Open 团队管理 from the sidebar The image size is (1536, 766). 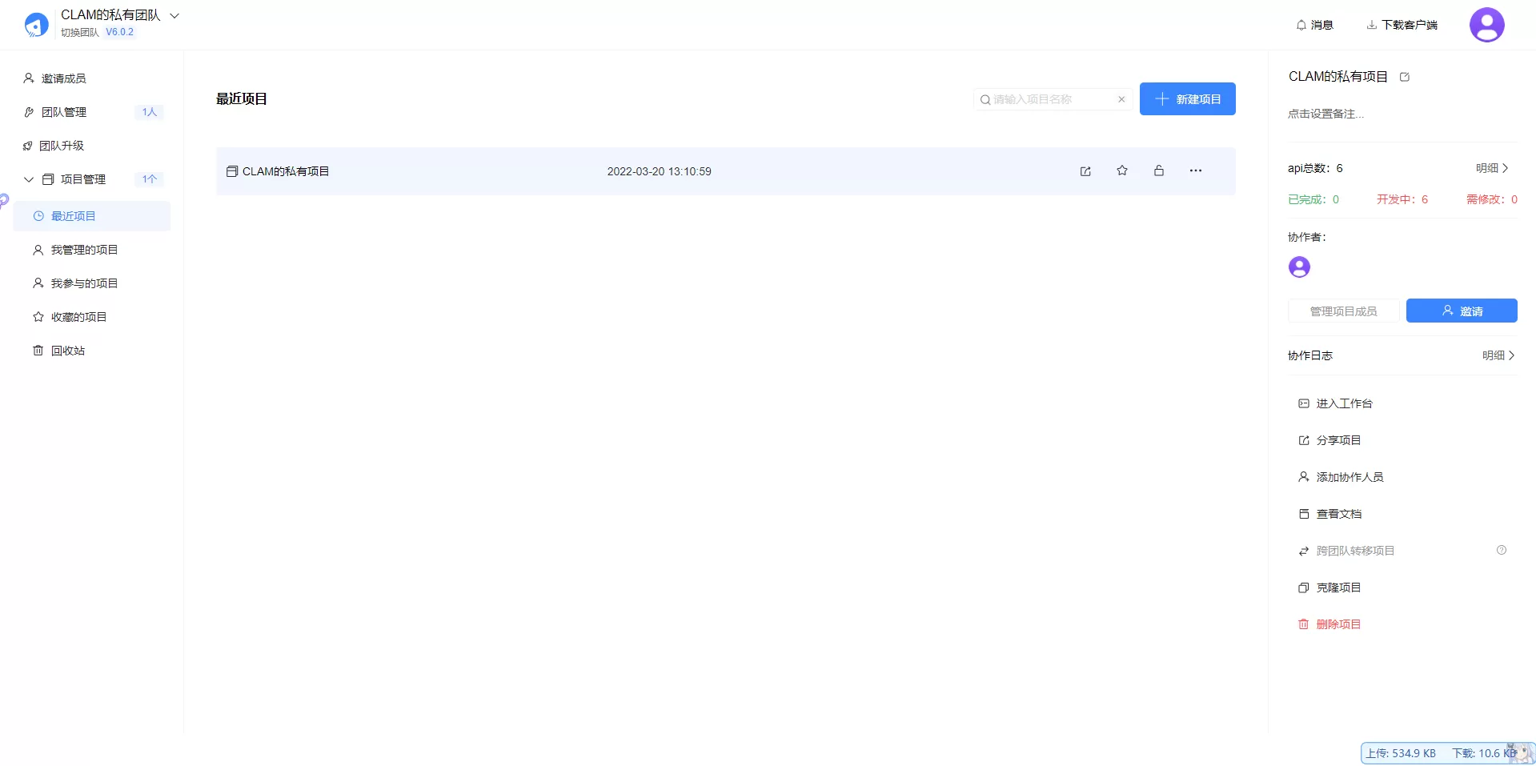coord(66,112)
